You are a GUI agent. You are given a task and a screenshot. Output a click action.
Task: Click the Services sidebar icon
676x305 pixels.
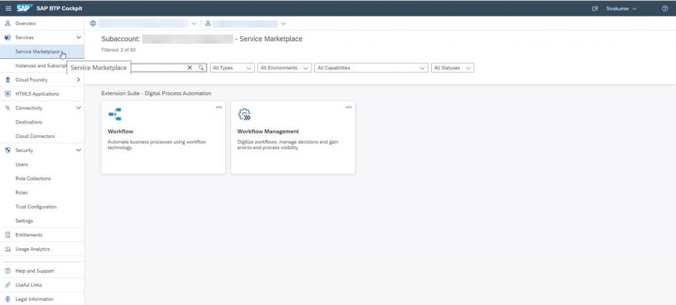coord(7,38)
